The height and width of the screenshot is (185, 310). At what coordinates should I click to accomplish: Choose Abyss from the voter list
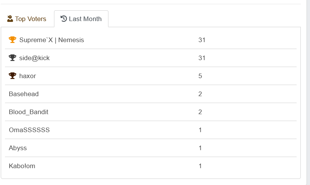(x=18, y=148)
